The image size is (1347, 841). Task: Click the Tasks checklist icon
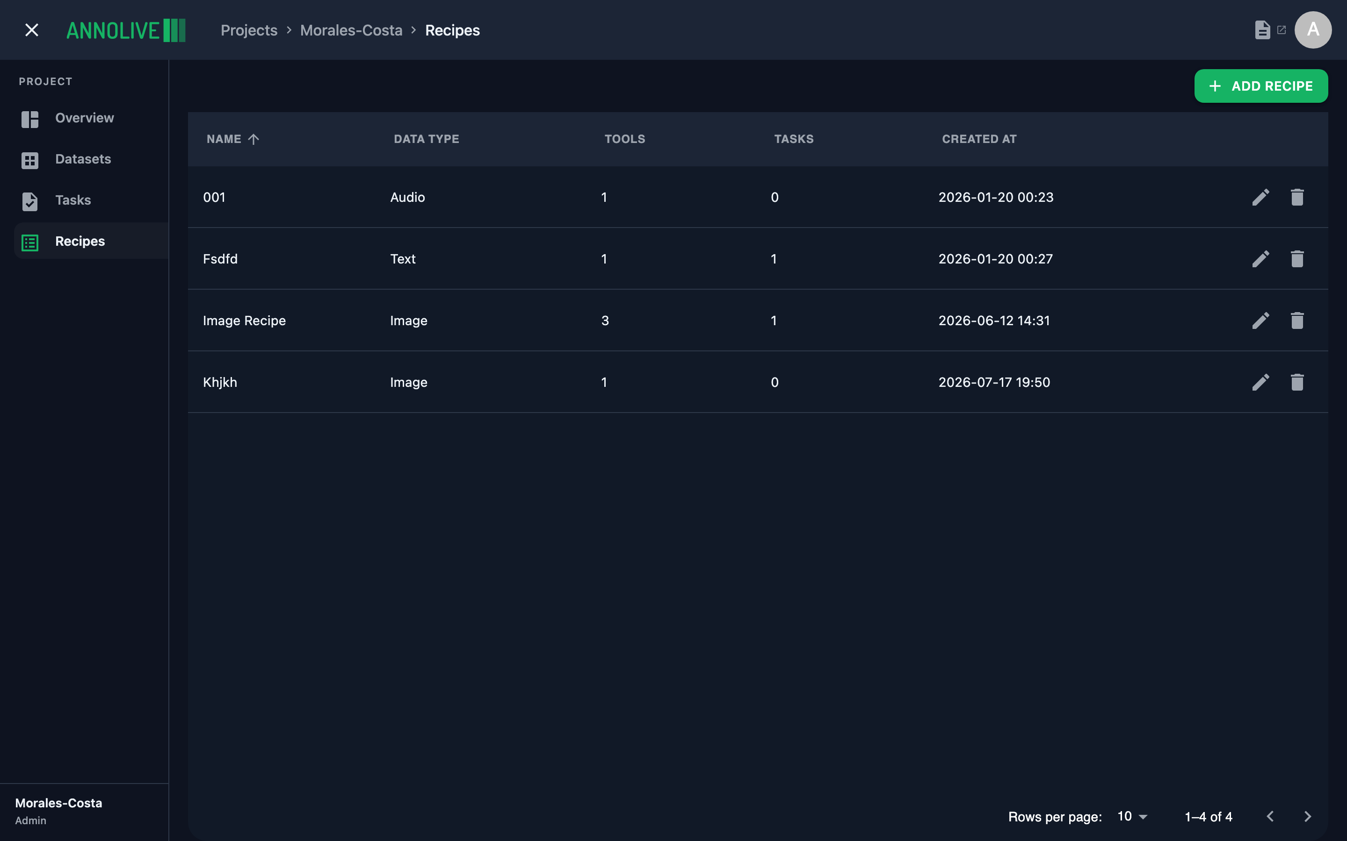pos(30,201)
